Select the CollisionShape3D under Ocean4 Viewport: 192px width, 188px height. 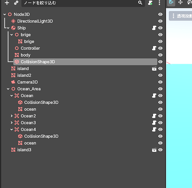(x=41, y=136)
